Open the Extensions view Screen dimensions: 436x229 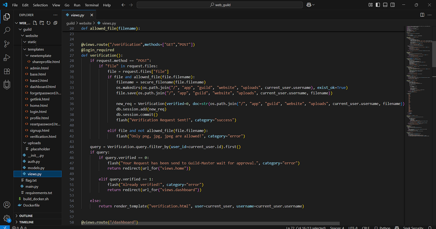tap(7, 71)
